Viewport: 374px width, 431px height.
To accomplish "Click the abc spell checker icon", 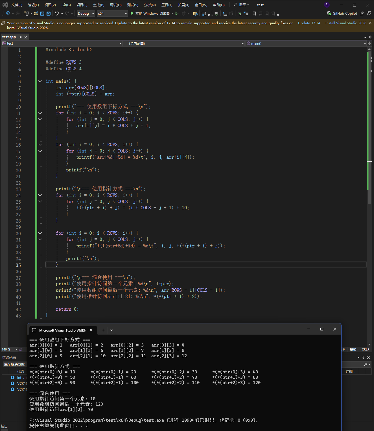I will pos(216,13).
